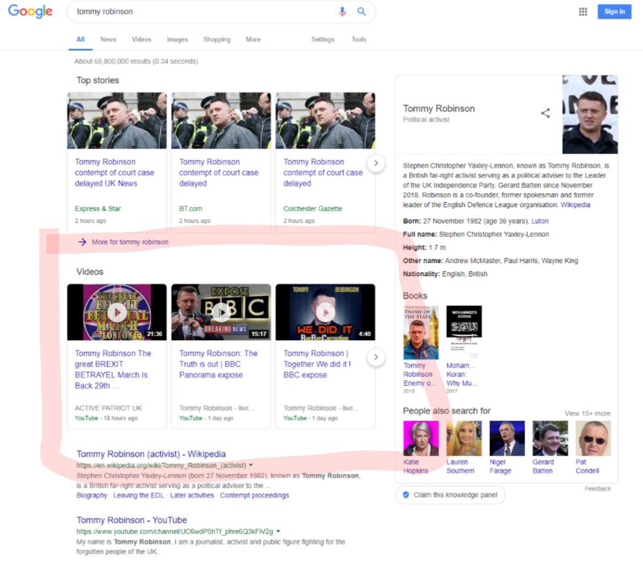643x561 pixels.
Task: Open Colchester Gazette contempt case story
Action: click(323, 173)
